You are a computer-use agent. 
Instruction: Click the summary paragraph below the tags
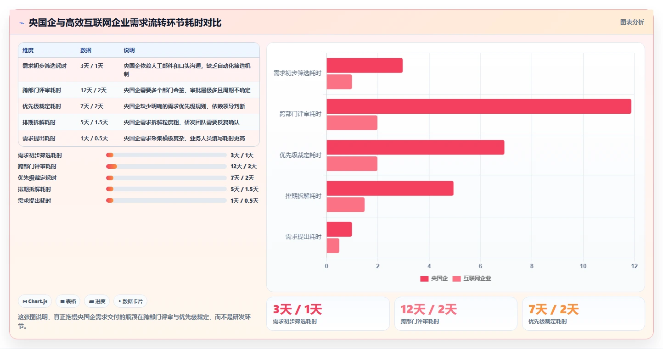click(134, 321)
